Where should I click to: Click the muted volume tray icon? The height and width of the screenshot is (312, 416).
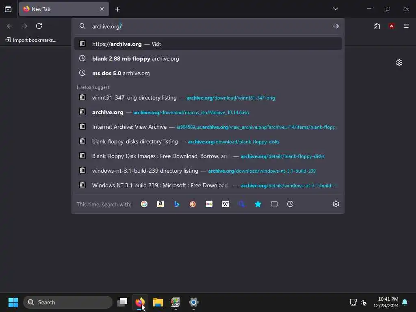point(364,302)
